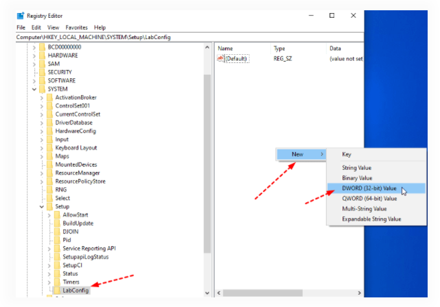The image size is (440, 307).
Task: Open the Favorites menu
Action: 76,27
